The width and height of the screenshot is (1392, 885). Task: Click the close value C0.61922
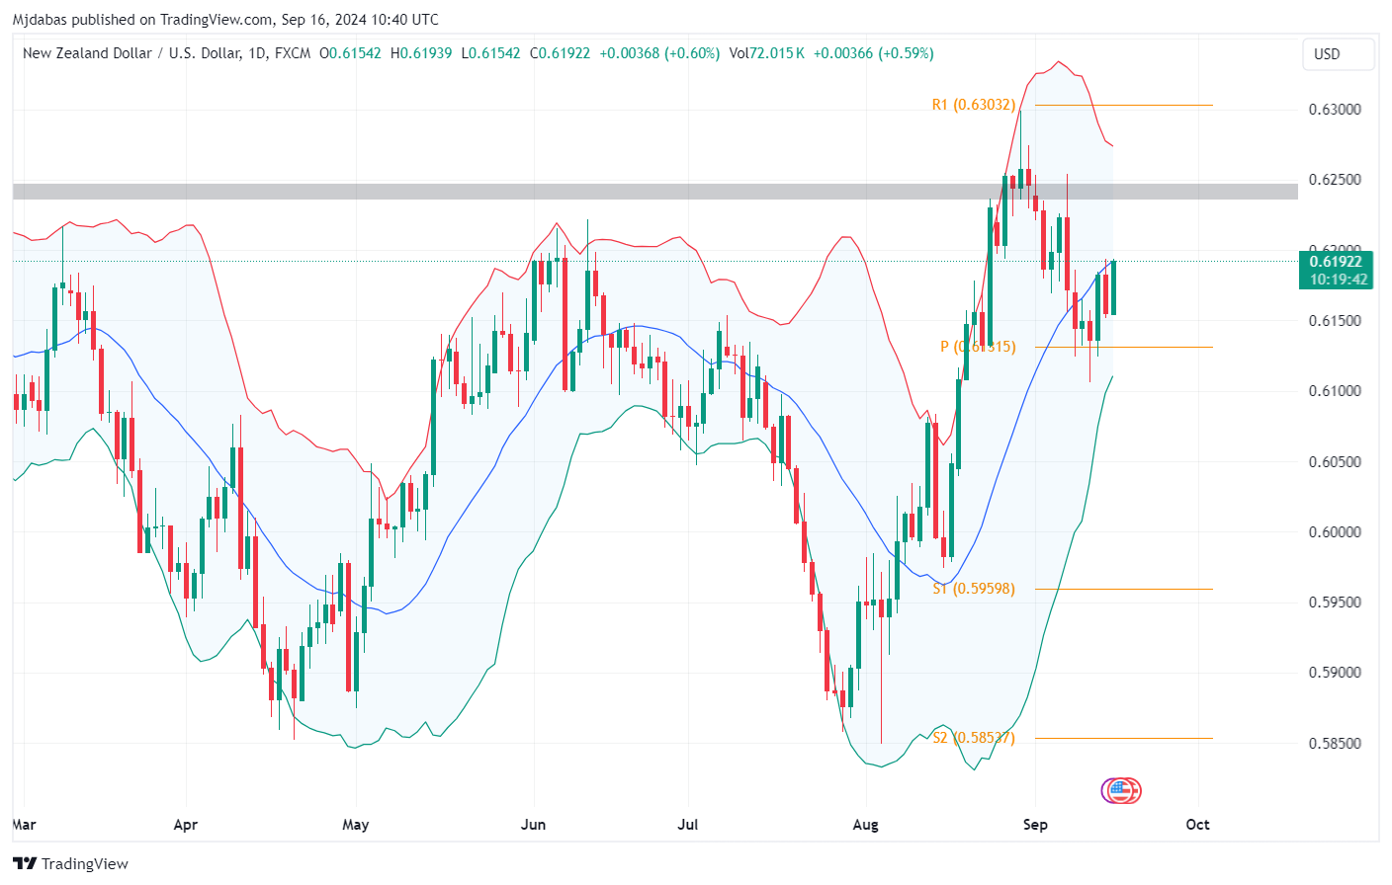pyautogui.click(x=560, y=53)
